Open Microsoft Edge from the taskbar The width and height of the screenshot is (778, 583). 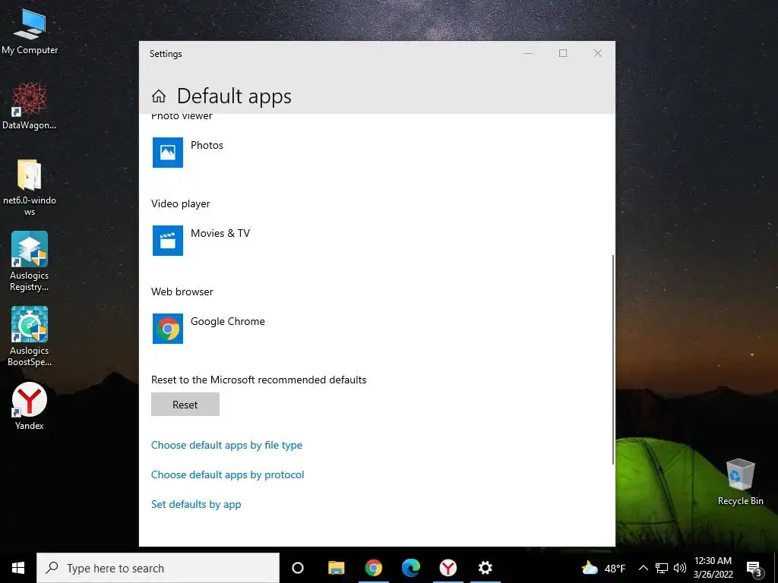(411, 568)
